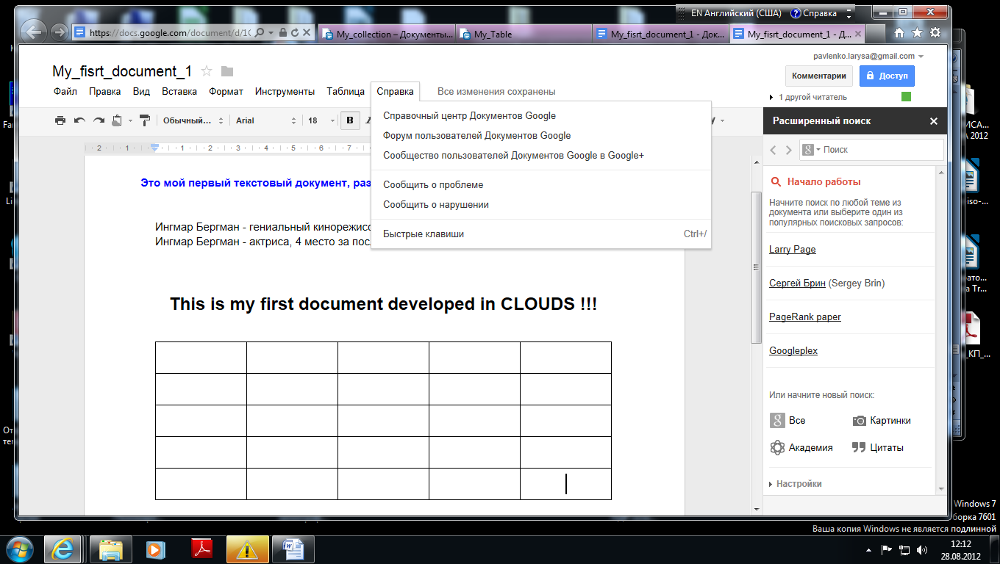Open the Googleplex link
The width and height of the screenshot is (1000, 564).
[793, 351]
